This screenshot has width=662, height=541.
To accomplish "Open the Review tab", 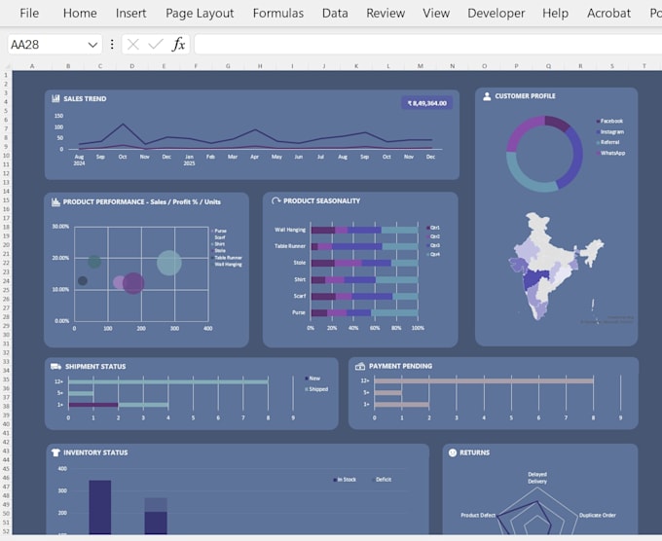I will 386,13.
